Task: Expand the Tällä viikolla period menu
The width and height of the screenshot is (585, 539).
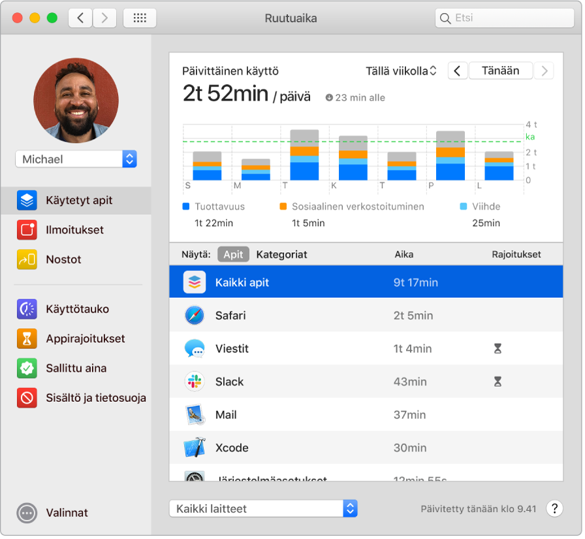Action: coord(400,71)
